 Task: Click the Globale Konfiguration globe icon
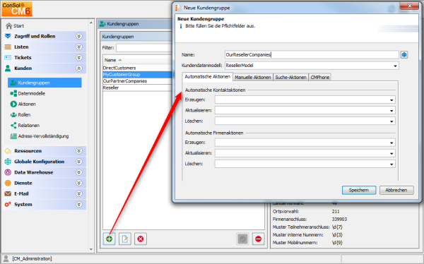(8, 162)
